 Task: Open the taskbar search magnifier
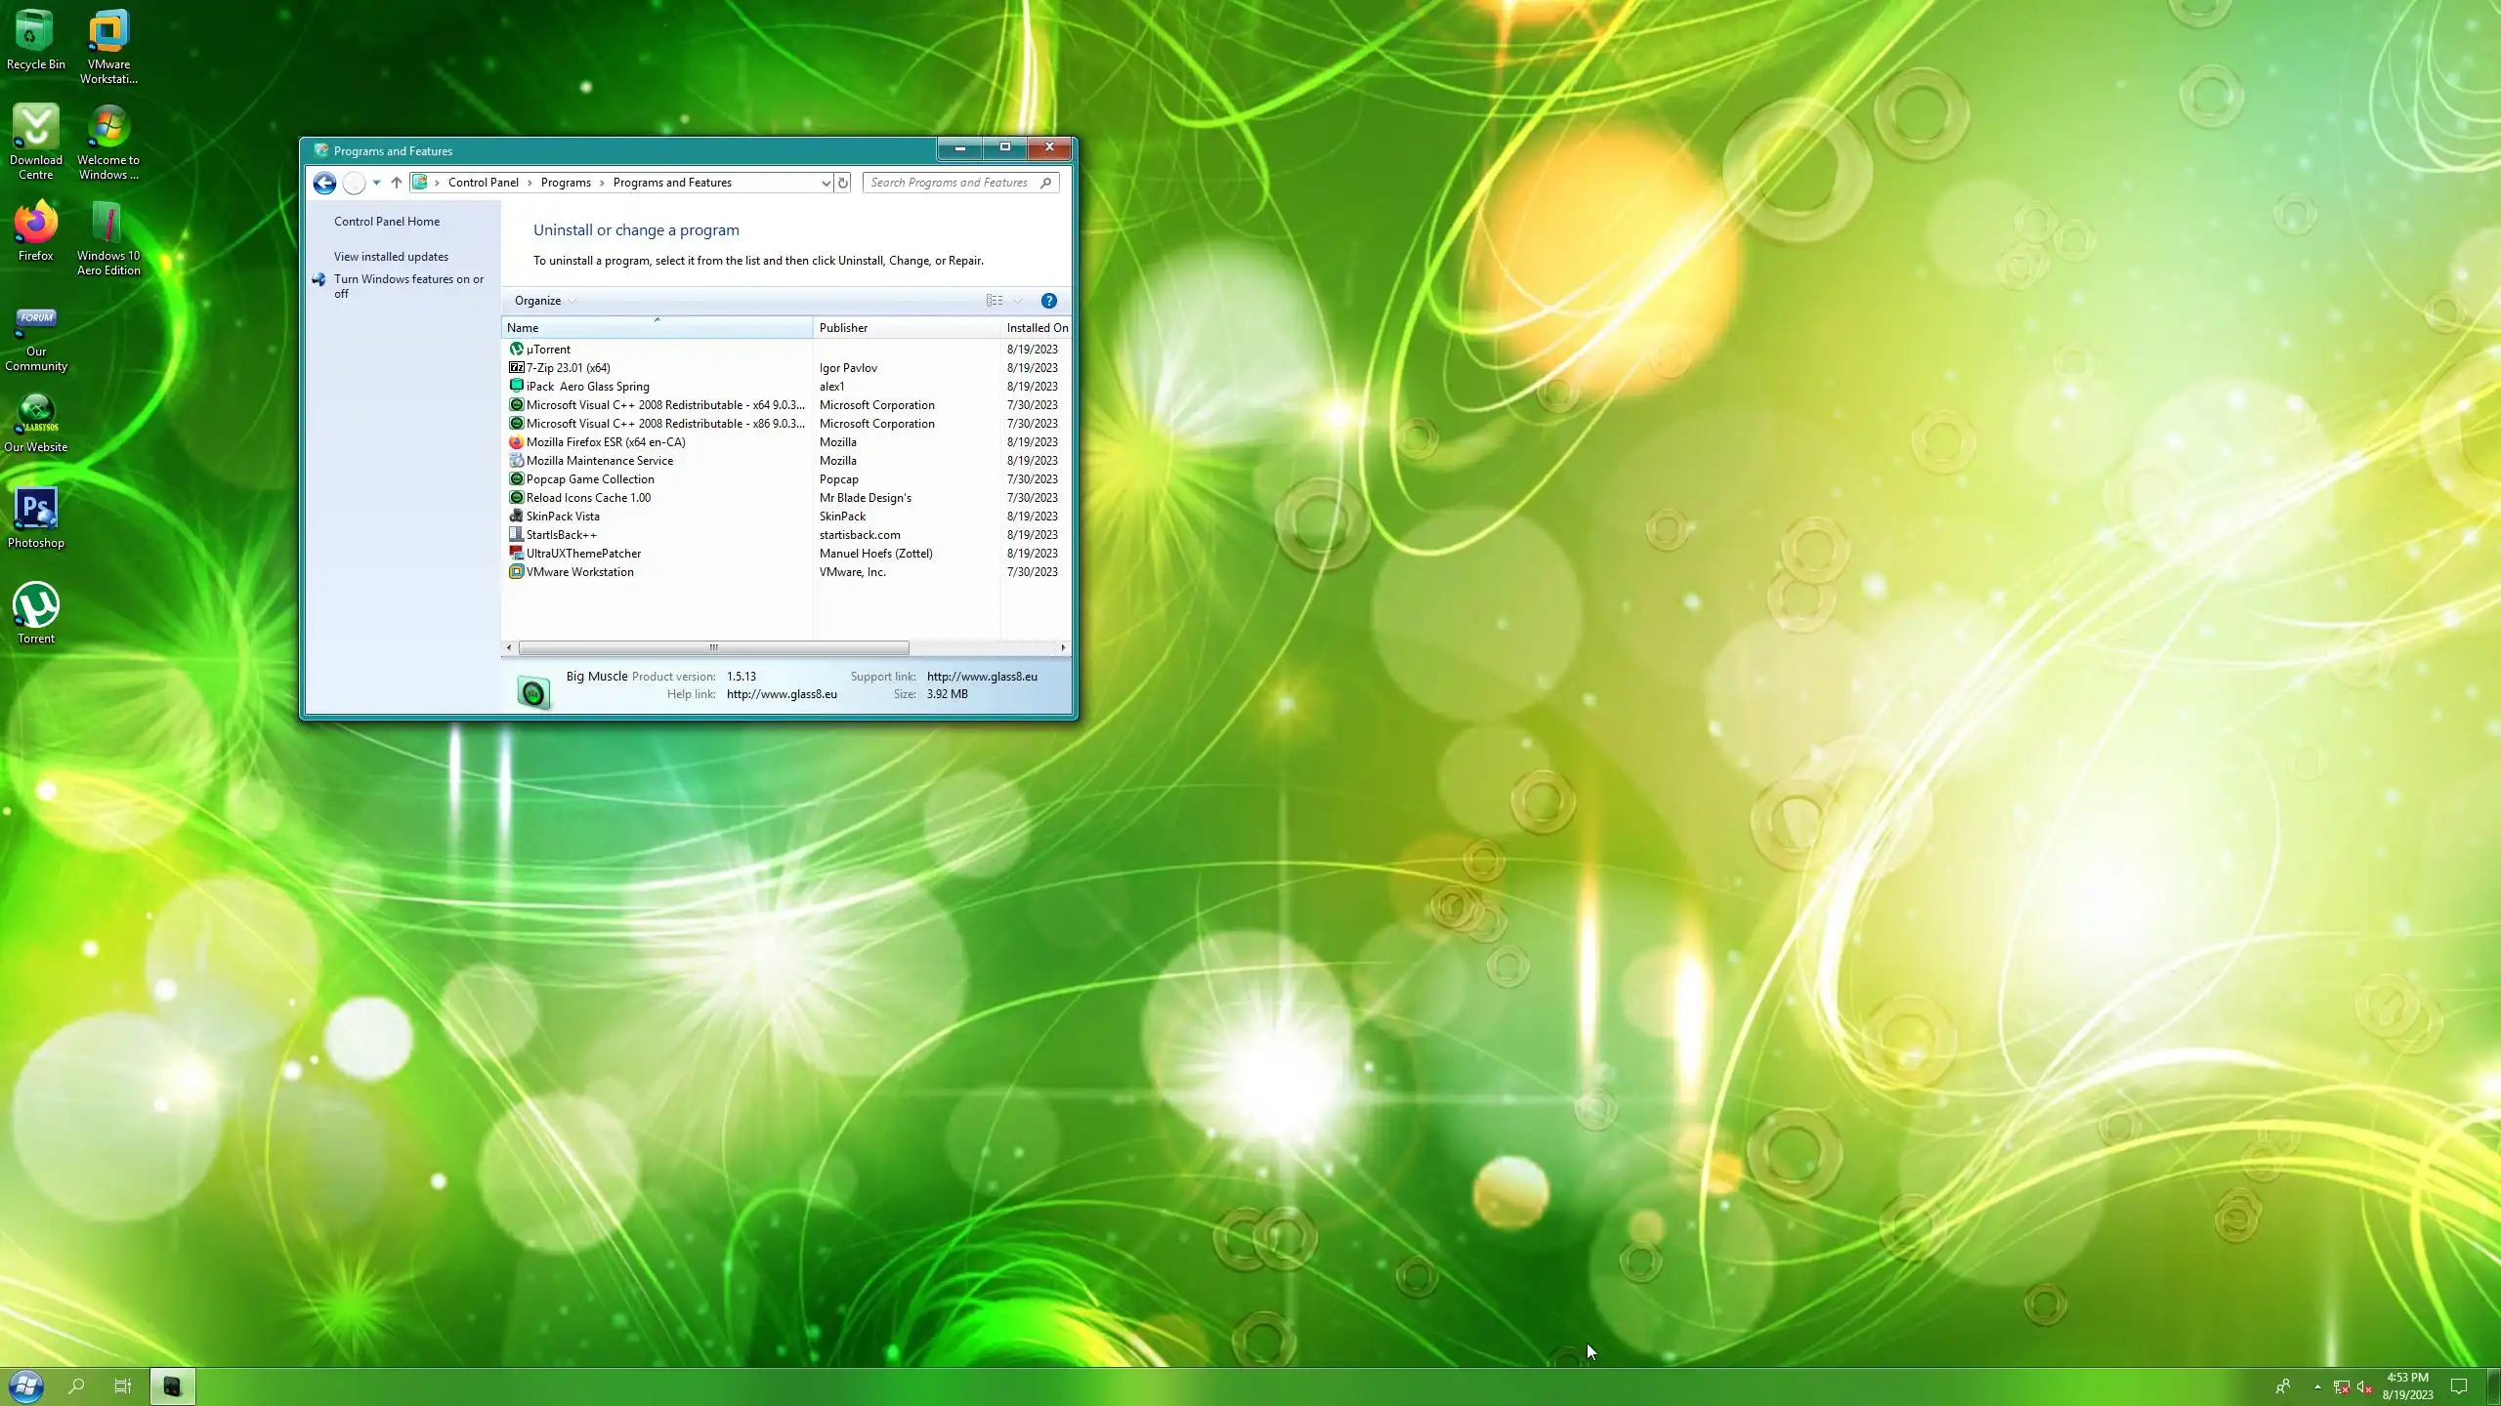[x=76, y=1385]
